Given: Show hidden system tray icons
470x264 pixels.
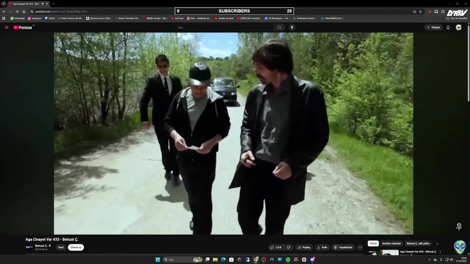Looking at the screenshot, I should 429,260.
